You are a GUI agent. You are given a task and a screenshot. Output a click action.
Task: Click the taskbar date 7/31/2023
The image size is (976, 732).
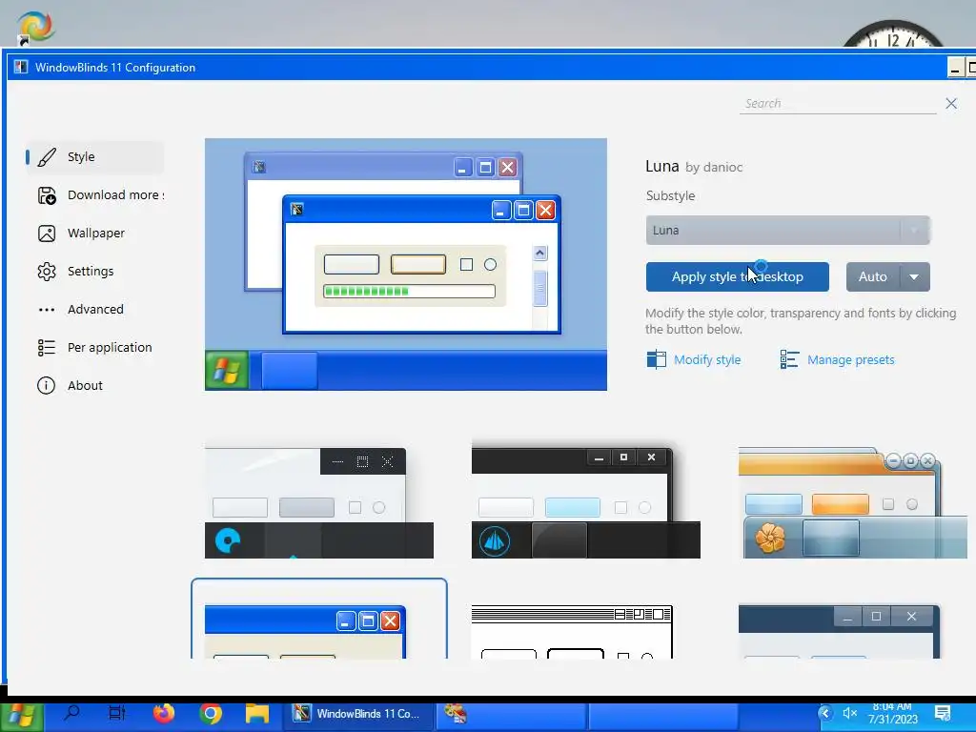892,720
